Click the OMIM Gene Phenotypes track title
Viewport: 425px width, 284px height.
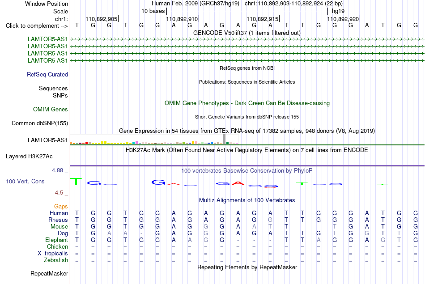[x=247, y=103]
